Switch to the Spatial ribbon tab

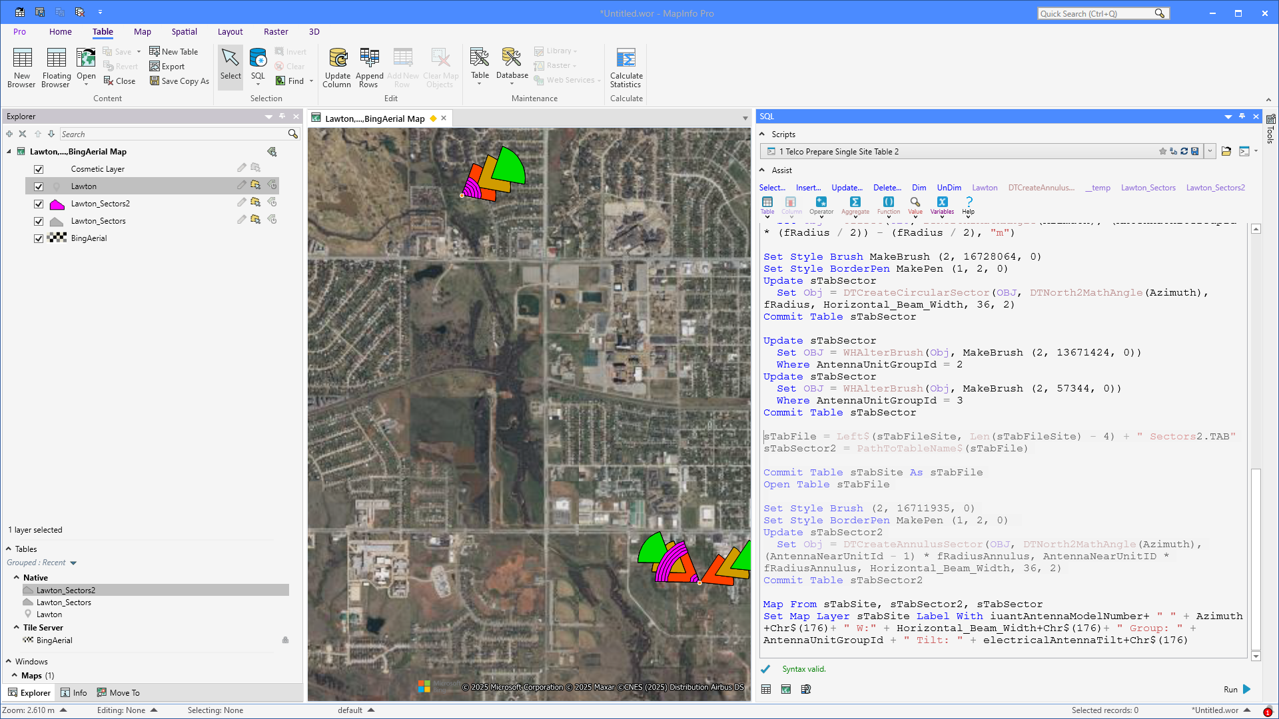pos(184,31)
